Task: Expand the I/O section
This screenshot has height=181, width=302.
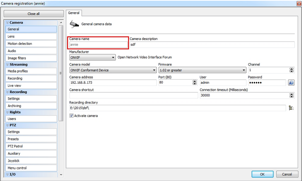Action: click(31, 174)
